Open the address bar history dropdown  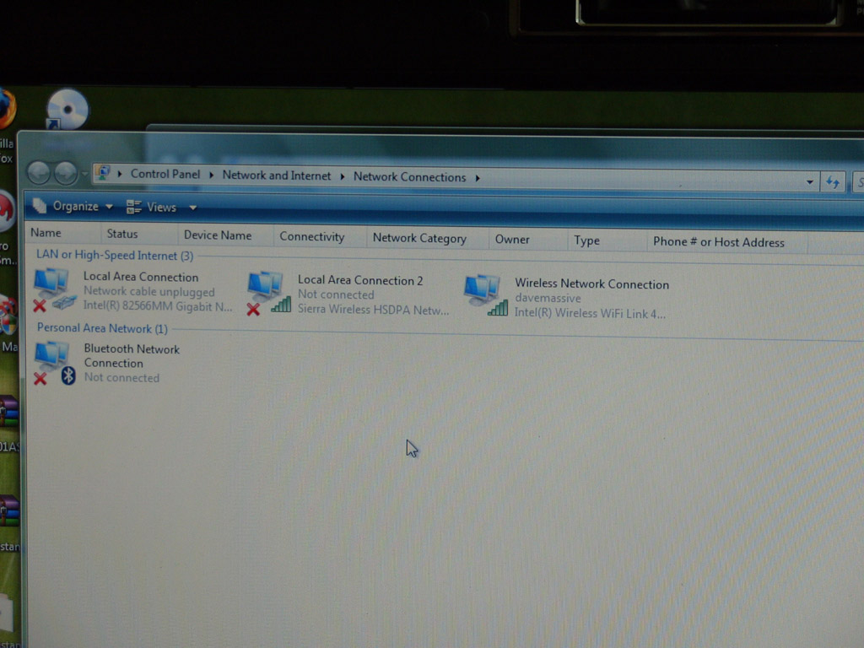pos(809,182)
